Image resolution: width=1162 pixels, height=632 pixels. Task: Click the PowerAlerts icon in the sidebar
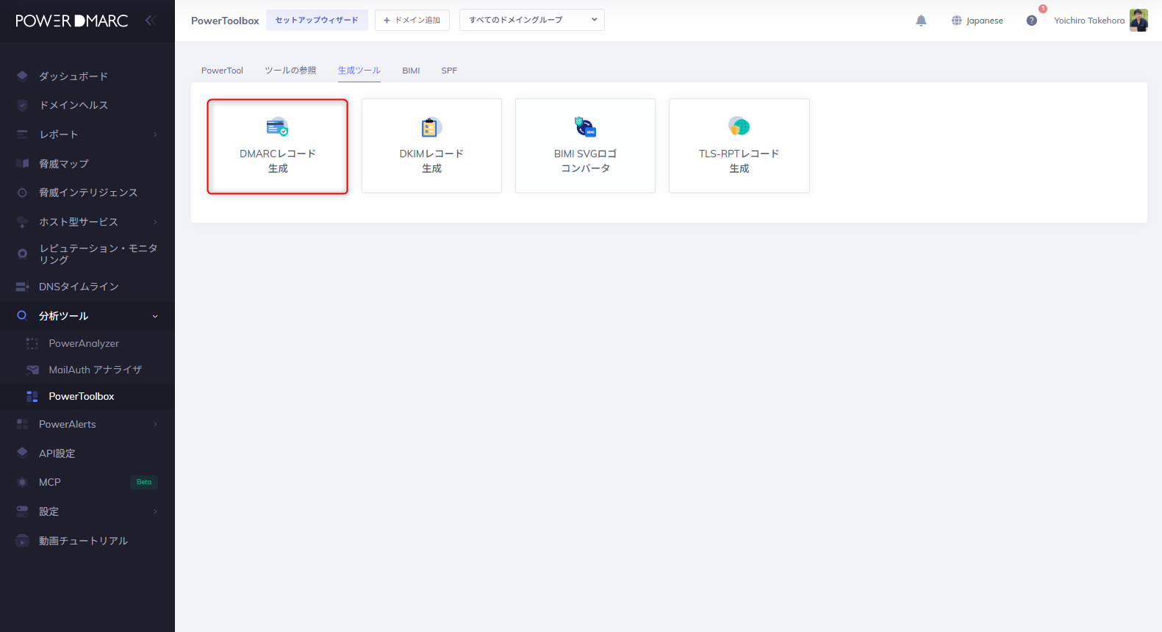(22, 424)
